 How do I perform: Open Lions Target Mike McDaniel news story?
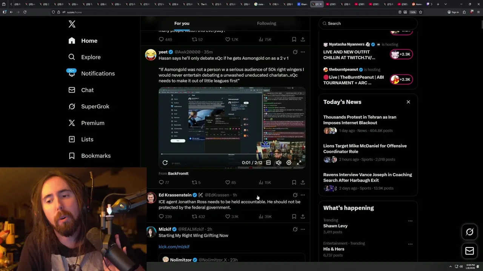[x=368, y=152]
